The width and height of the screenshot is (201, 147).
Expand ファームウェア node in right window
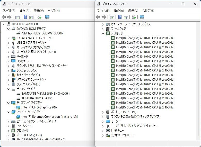click(x=103, y=29)
